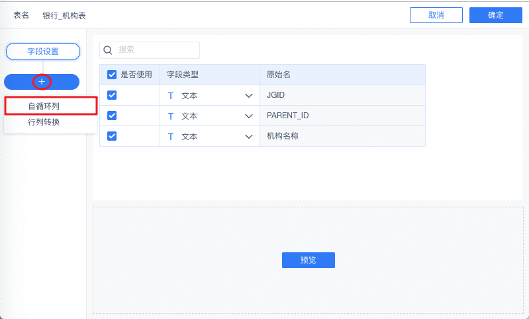Click the 取消 button
The image size is (529, 319).
(436, 15)
